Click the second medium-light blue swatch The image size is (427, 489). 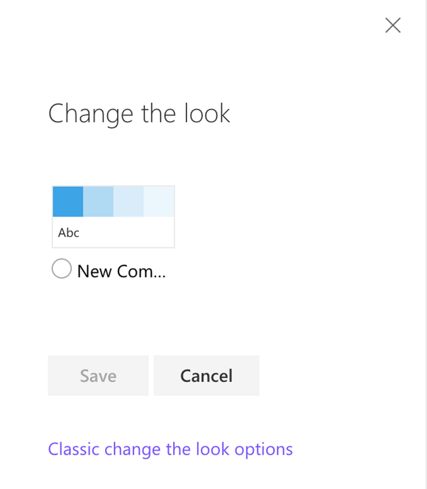click(98, 201)
